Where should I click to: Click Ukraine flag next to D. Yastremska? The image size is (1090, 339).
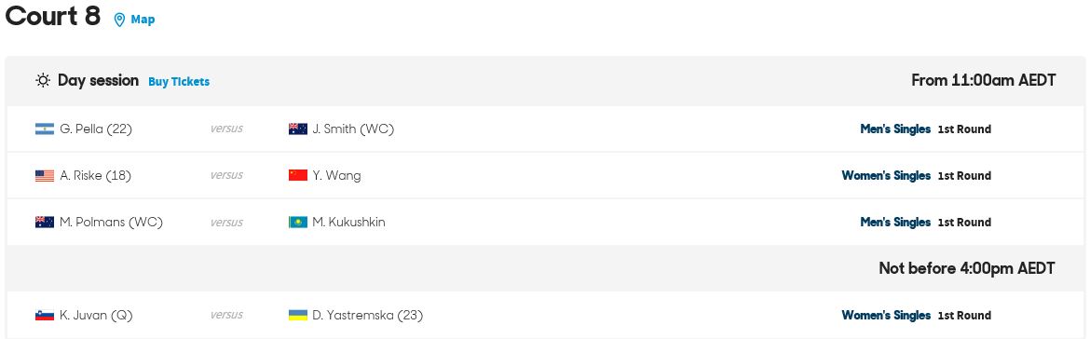pos(297,316)
